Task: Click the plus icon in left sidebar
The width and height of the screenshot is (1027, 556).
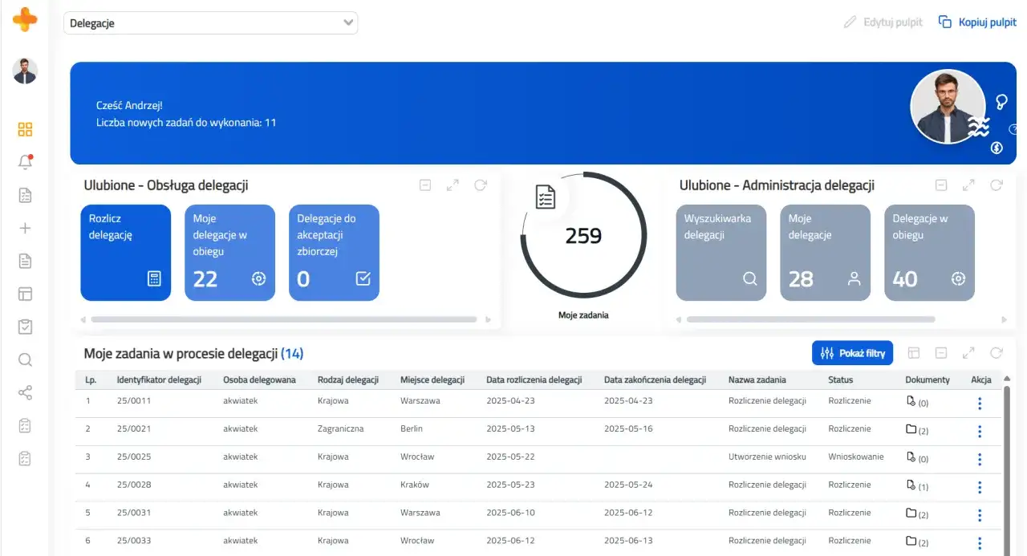Action: point(25,228)
